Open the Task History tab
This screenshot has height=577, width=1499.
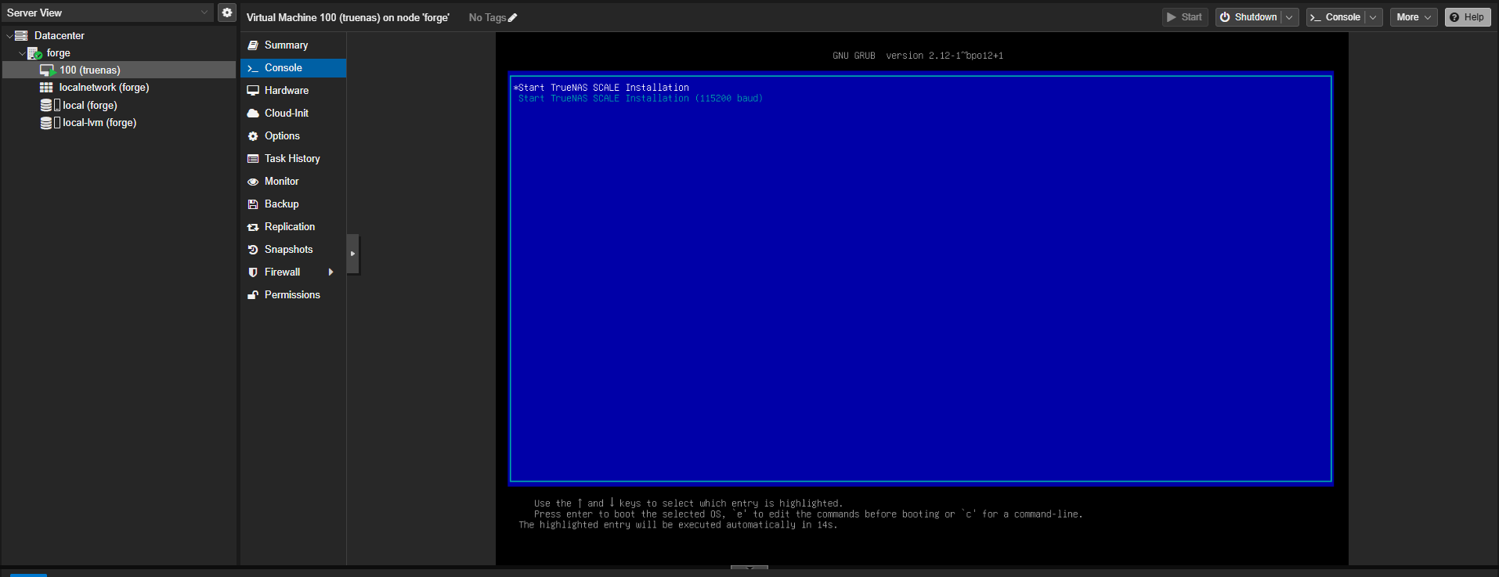point(291,159)
